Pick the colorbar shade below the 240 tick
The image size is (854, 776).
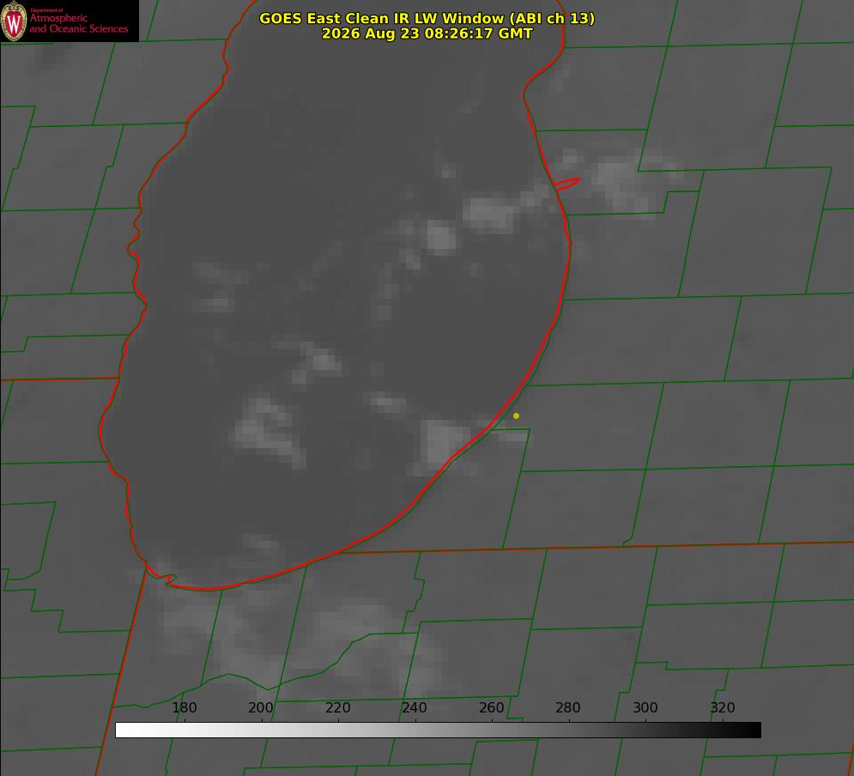pyautogui.click(x=416, y=731)
